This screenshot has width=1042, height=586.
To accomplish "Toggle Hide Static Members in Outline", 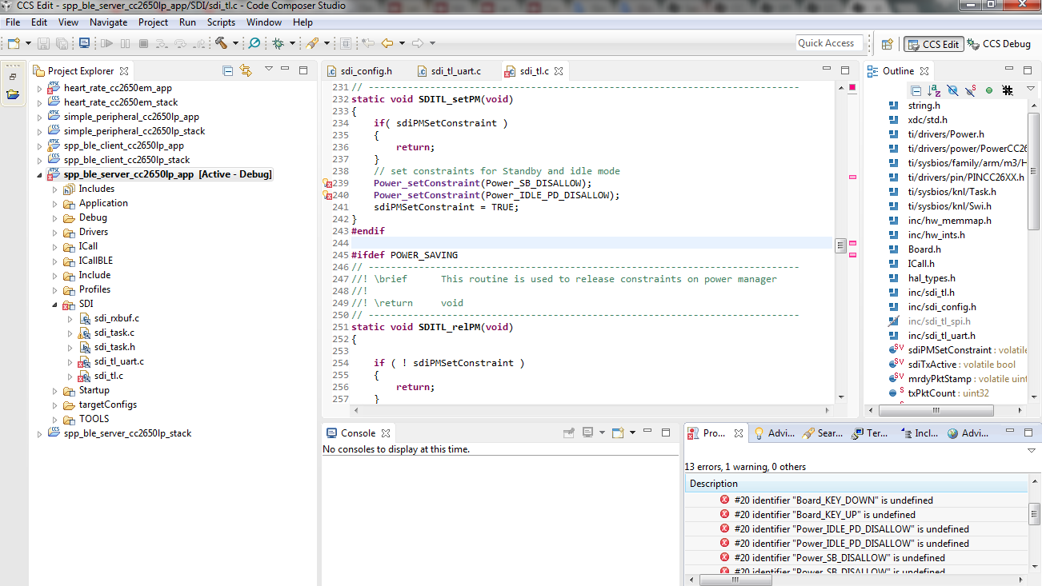I will [970, 90].
